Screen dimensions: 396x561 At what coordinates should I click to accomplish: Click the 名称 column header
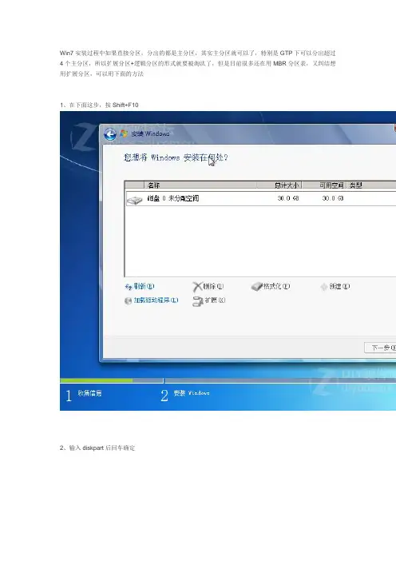point(200,185)
